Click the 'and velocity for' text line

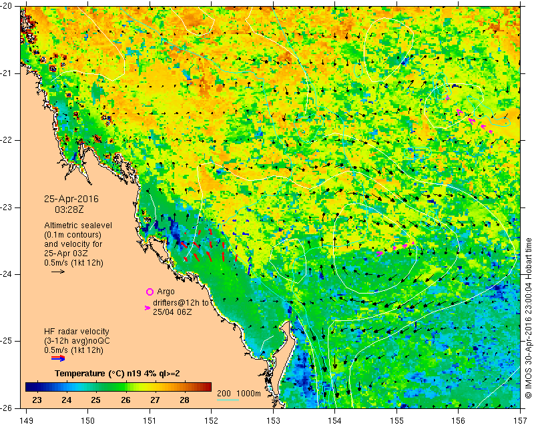click(x=73, y=244)
